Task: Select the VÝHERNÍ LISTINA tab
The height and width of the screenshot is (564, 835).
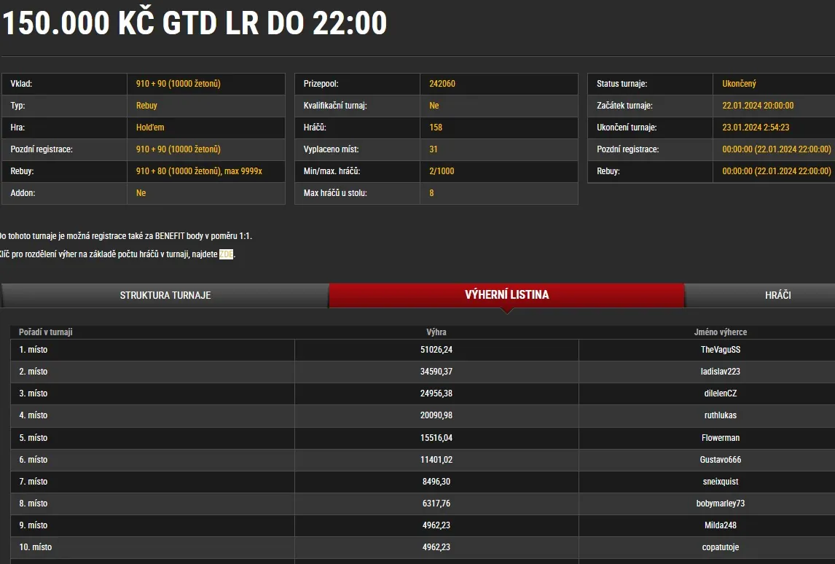Action: (508, 295)
